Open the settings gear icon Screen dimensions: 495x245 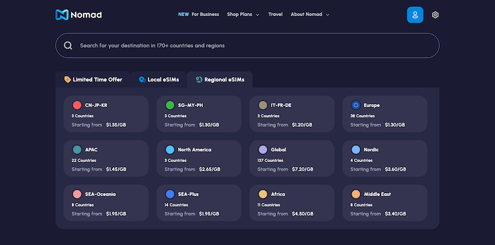[436, 15]
